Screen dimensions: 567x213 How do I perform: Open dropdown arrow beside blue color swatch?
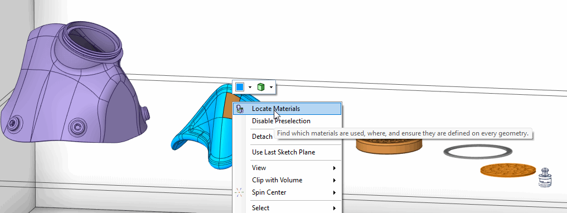click(250, 87)
